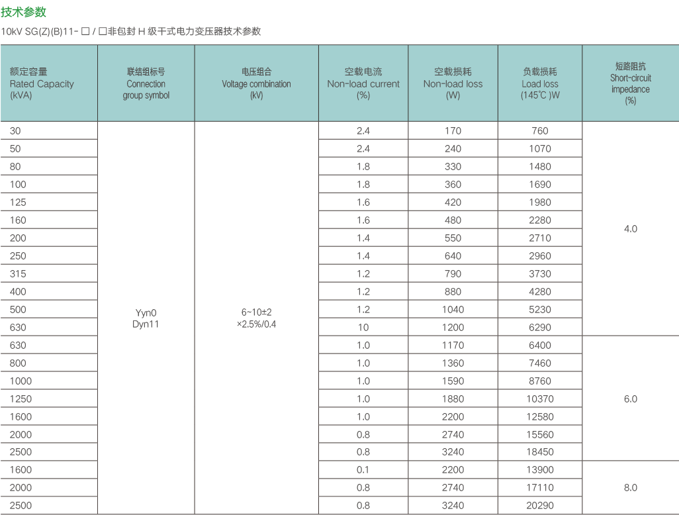
Task: Click non-load loss value 480
Action: tap(453, 220)
